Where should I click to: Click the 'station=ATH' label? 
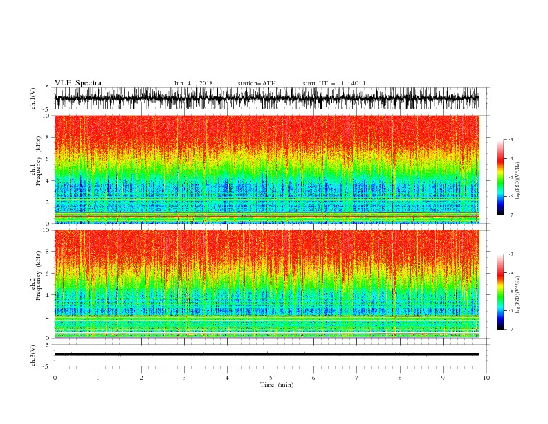[x=257, y=83]
